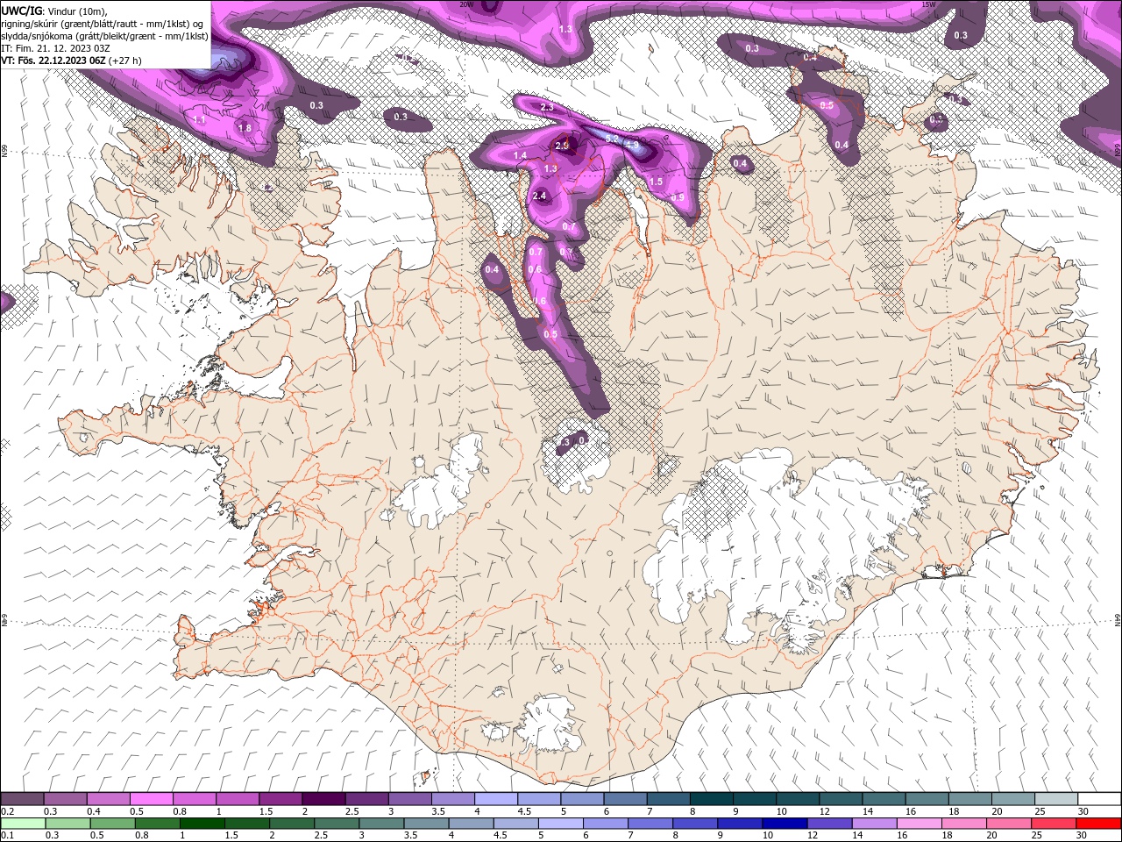The width and height of the screenshot is (1122, 842).
Task: Click the deep blue 10 swatch in lower scale
Action: coord(783,824)
